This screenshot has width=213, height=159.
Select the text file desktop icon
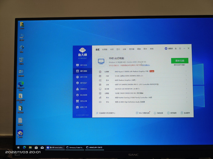20,122
